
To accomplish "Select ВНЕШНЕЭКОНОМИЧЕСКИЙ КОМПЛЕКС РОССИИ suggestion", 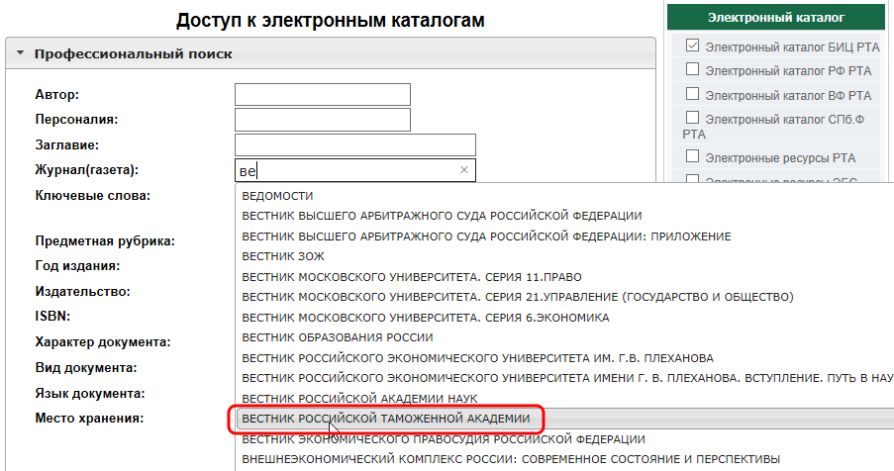I will click(x=511, y=459).
